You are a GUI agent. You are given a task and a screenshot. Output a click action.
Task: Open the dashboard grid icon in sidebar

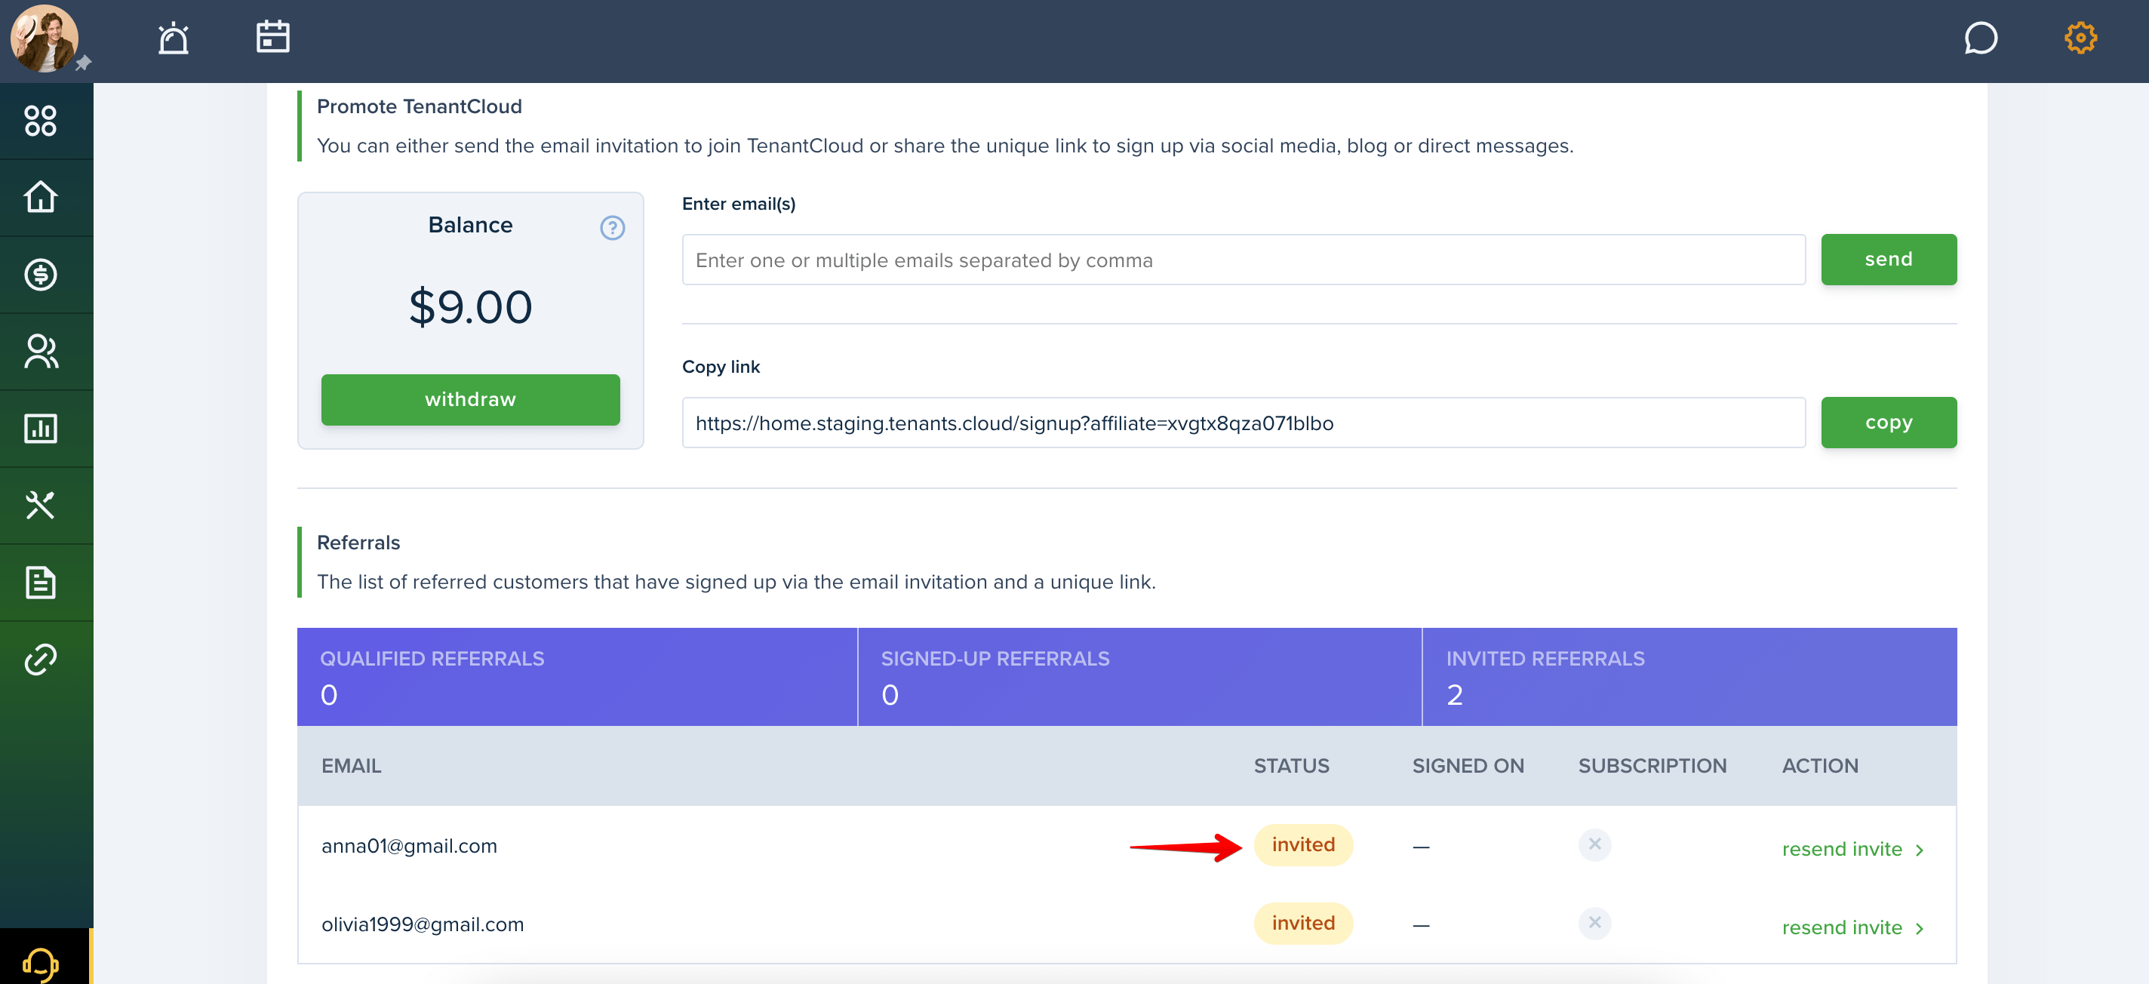click(40, 121)
